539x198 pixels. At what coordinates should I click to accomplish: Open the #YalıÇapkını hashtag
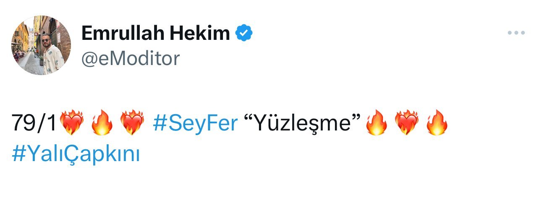(x=76, y=155)
